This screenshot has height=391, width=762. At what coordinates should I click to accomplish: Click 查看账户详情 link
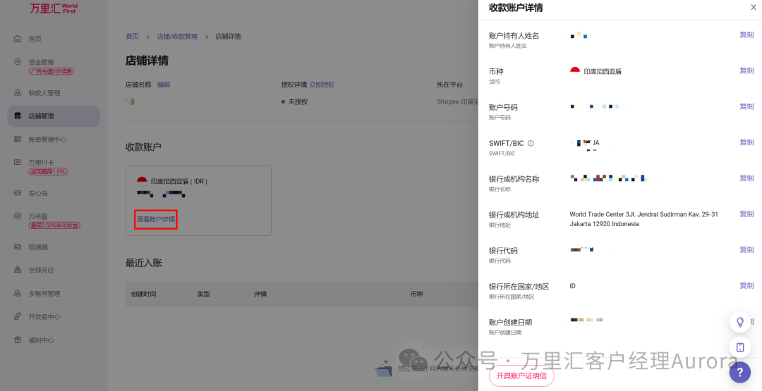pos(155,219)
